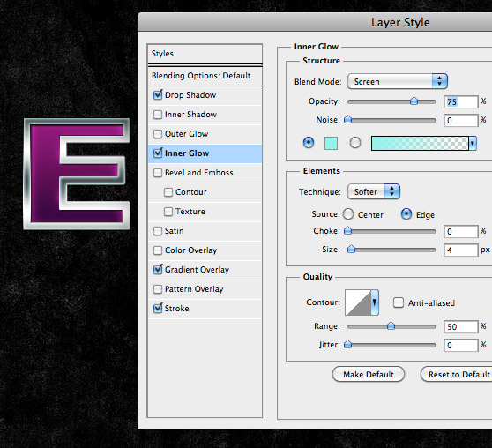Select the Stroke effect row
The height and width of the screenshot is (448, 492).
[205, 309]
